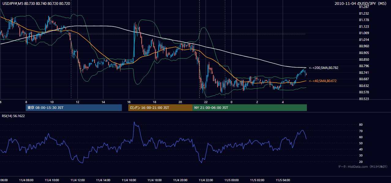Click hour label 10 under the price chart
Image resolution: width=391 pixels, height=183 pixels.
pyautogui.click(x=52, y=102)
